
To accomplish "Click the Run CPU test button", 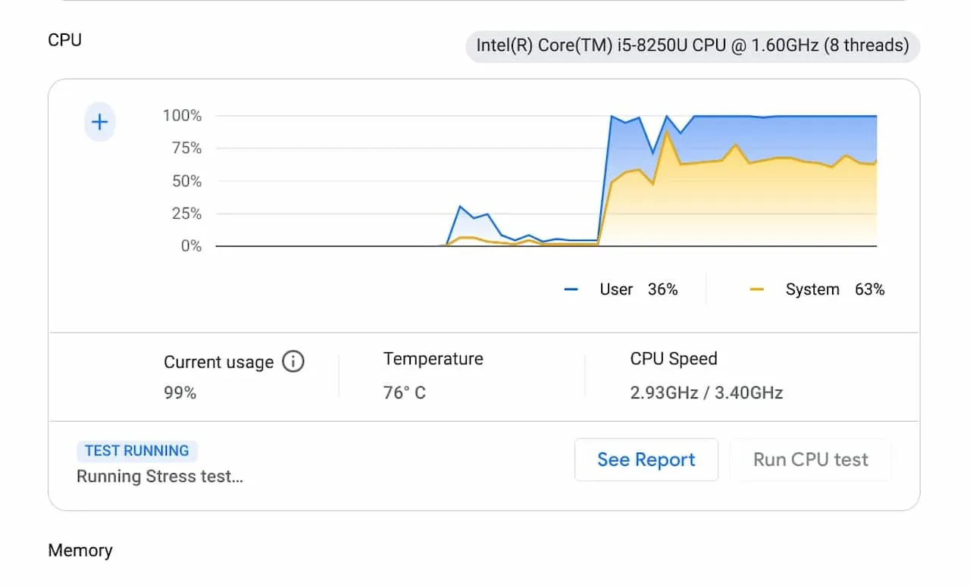I will (810, 460).
